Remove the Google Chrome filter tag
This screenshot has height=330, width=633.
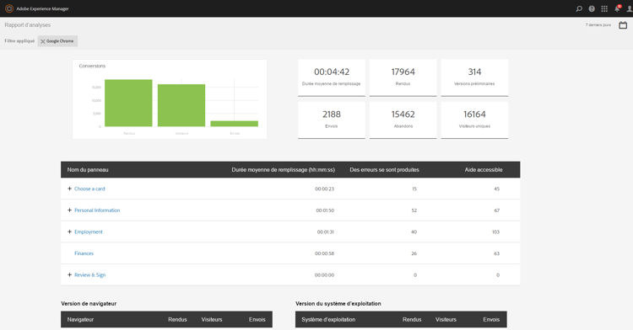[x=43, y=41]
